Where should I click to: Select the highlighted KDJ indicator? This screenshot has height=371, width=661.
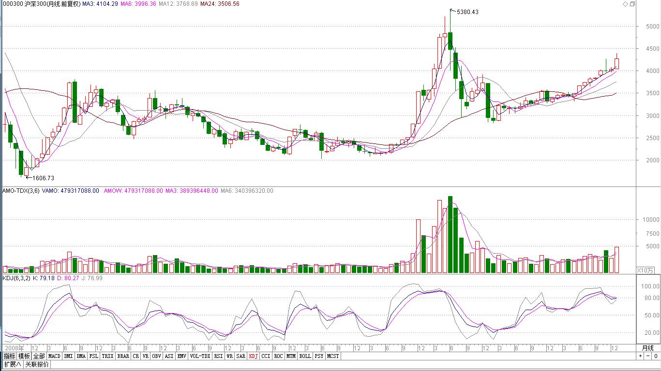(254, 356)
